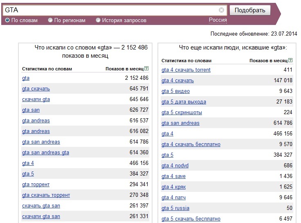Viewport: 301px width, 223px height.
Task: Click the 9 646 value for gta 4 патч
Action: pos(286,197)
